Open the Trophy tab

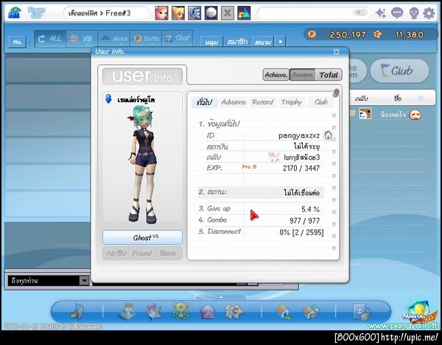point(292,102)
